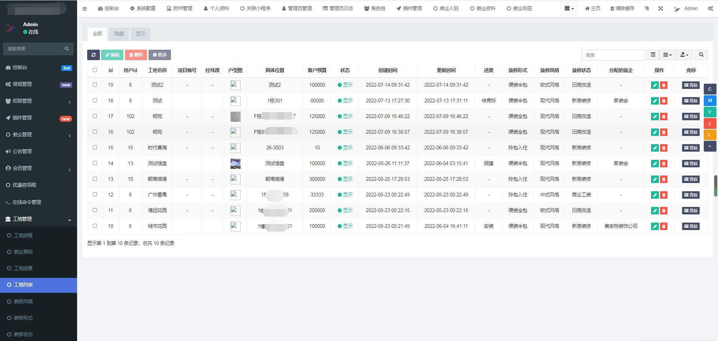Open the language translate icon

pyautogui.click(x=647, y=9)
